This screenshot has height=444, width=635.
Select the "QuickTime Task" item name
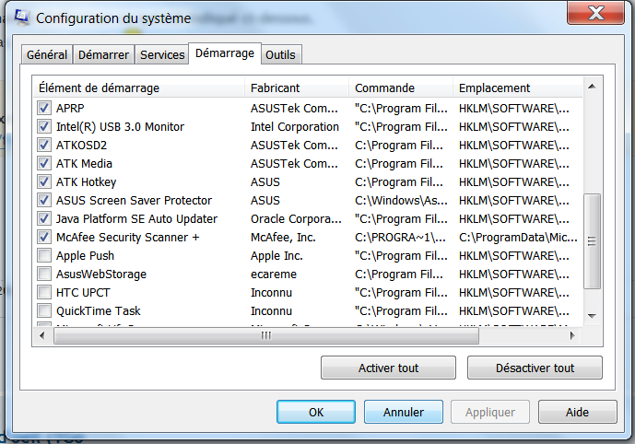98,310
